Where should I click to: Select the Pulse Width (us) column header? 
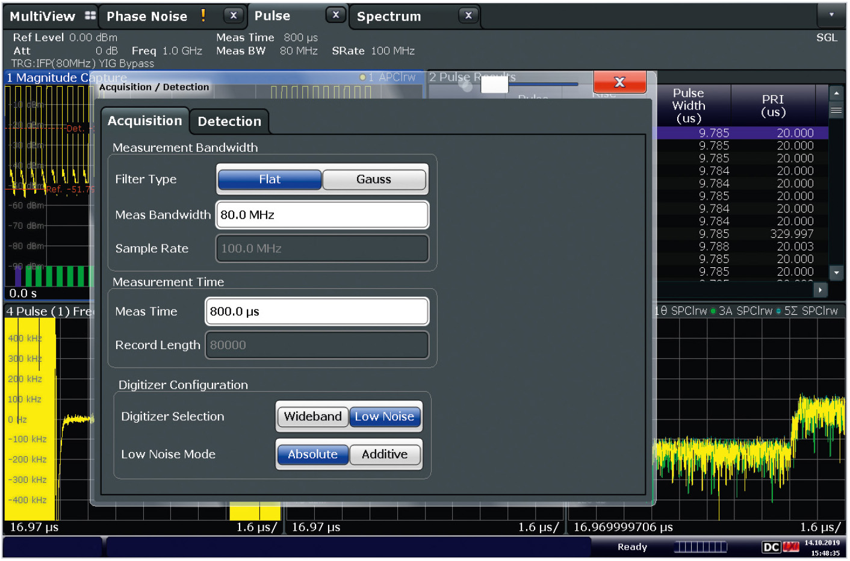689,106
